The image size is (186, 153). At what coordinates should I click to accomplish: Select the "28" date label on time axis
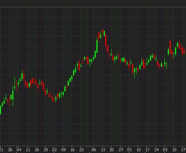point(10,148)
